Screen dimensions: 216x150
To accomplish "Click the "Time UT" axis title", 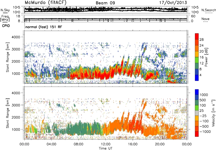I will tap(106, 148).
